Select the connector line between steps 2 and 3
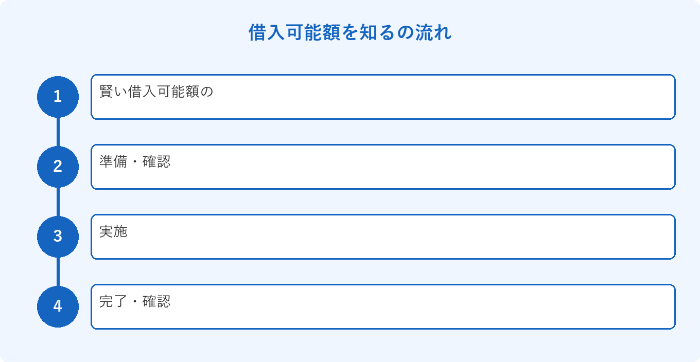The height and width of the screenshot is (362, 700). click(58, 202)
